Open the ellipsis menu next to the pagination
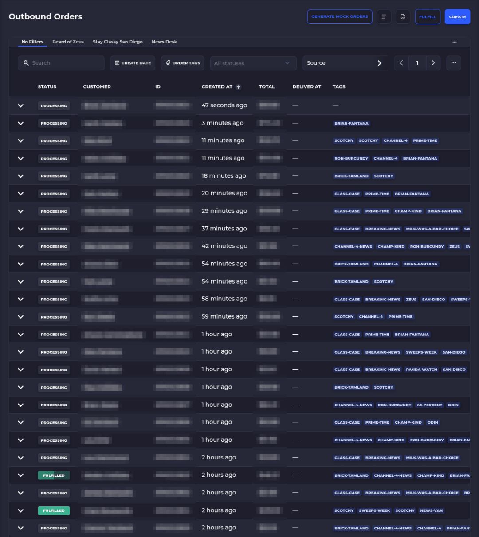The image size is (479, 537). click(x=454, y=63)
